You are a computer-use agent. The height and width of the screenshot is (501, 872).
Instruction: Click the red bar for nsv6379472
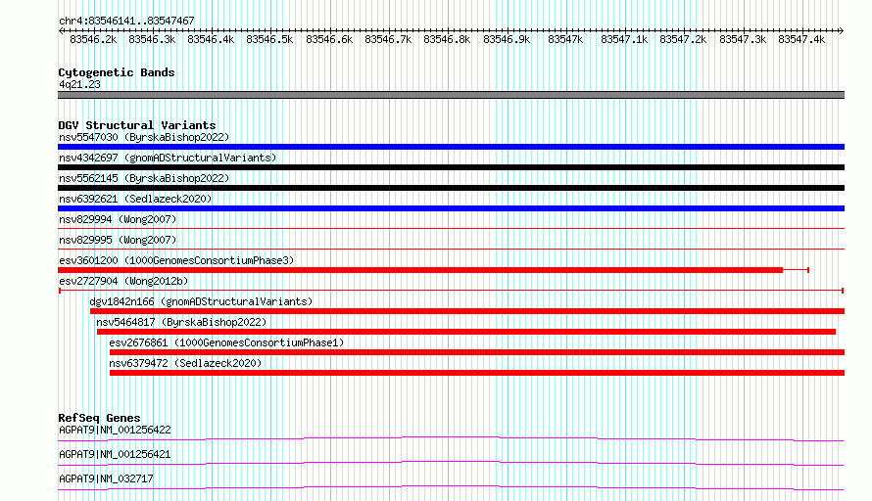click(477, 373)
